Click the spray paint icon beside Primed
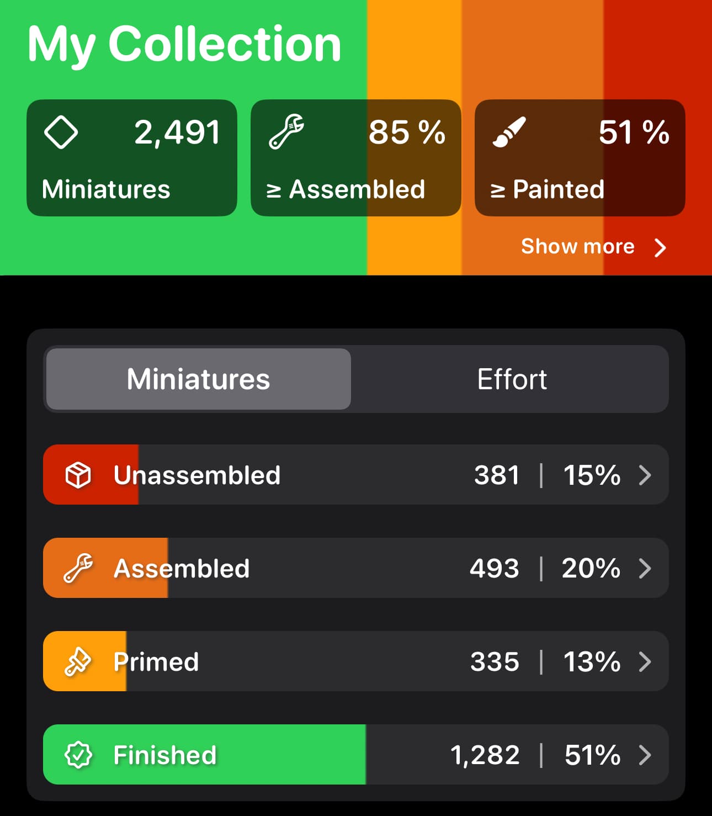Image resolution: width=712 pixels, height=816 pixels. [78, 661]
